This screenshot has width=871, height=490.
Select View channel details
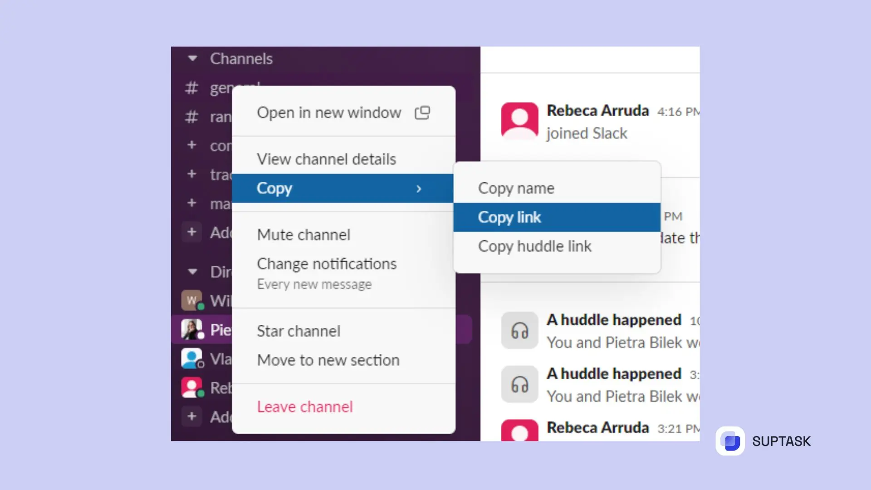(326, 159)
